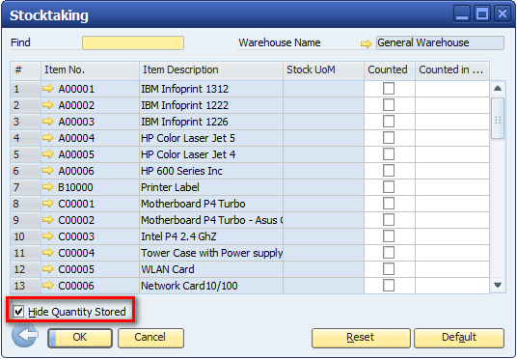Uncheck Hide Quantity Stored checkbox
This screenshot has height=359, width=517.
point(18,311)
